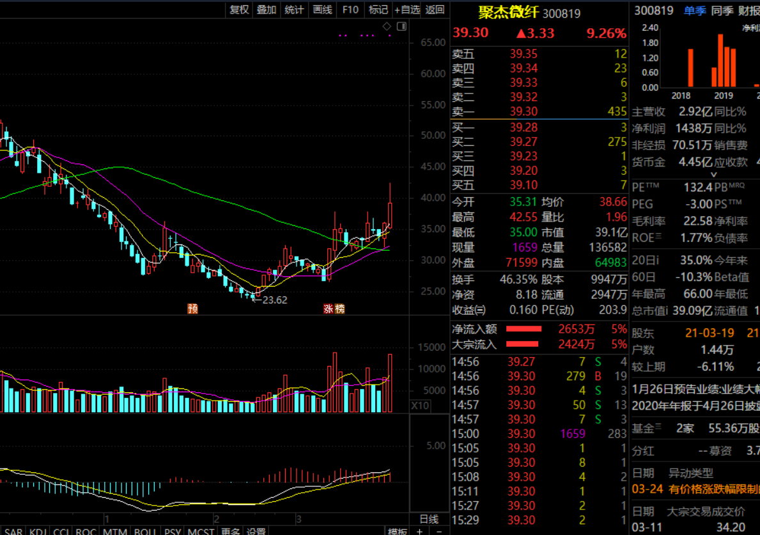Add stock via +自选 button
Viewport: 760px width, 535px height.
[407, 10]
